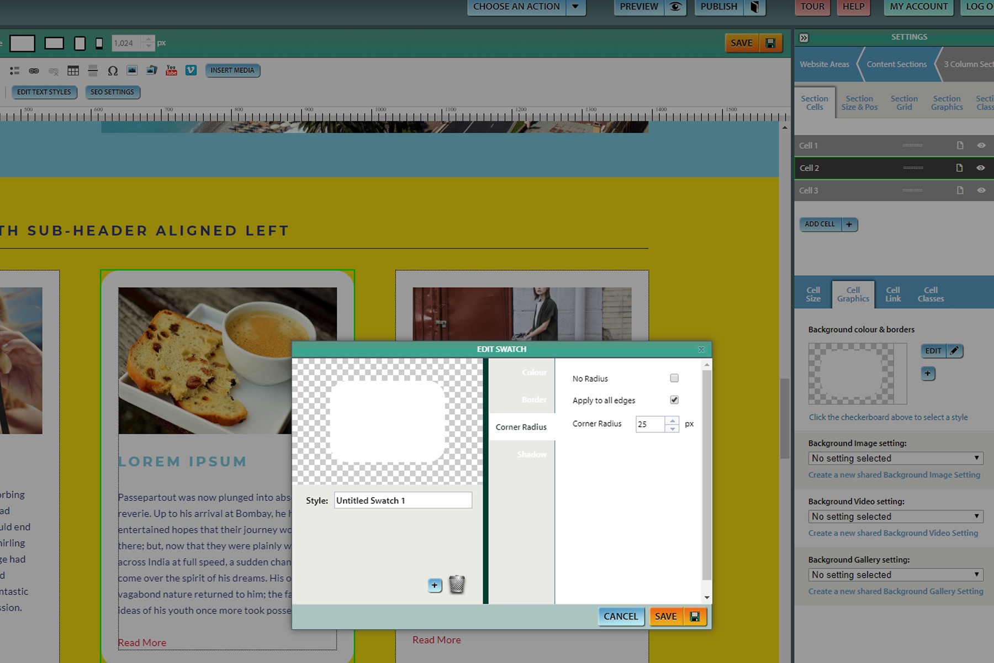This screenshot has height=663, width=994.
Task: Enable the No Radius checkbox
Action: (x=674, y=378)
